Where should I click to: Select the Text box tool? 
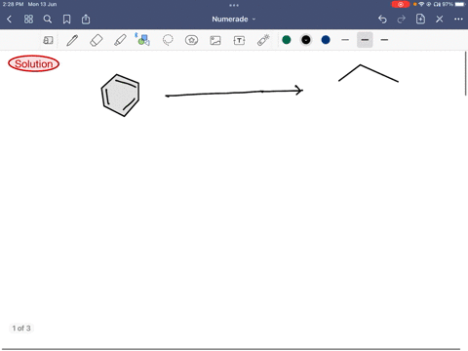[239, 40]
